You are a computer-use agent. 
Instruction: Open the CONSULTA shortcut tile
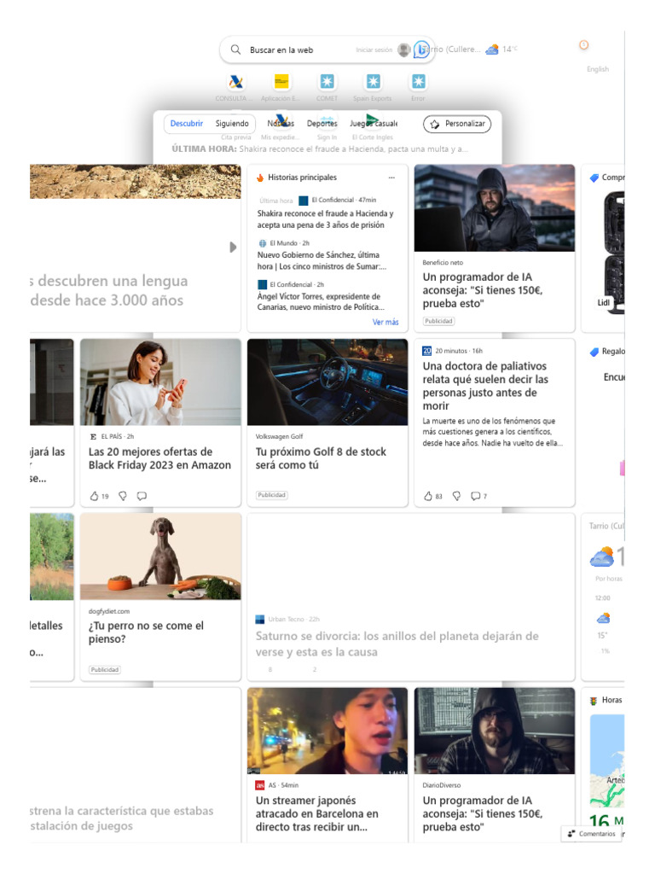click(235, 82)
